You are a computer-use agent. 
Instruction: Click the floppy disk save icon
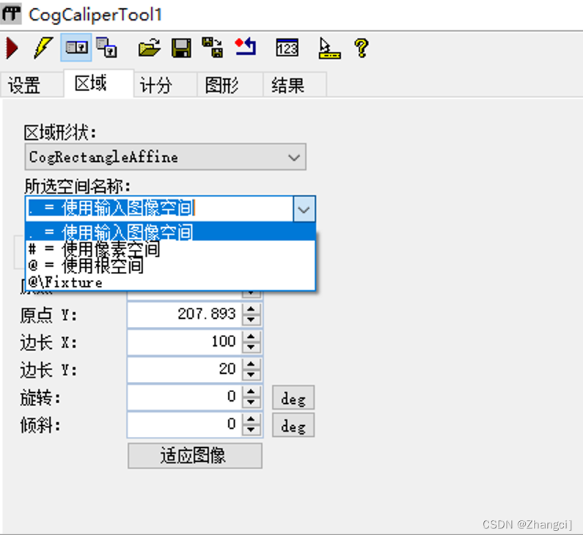click(x=181, y=48)
